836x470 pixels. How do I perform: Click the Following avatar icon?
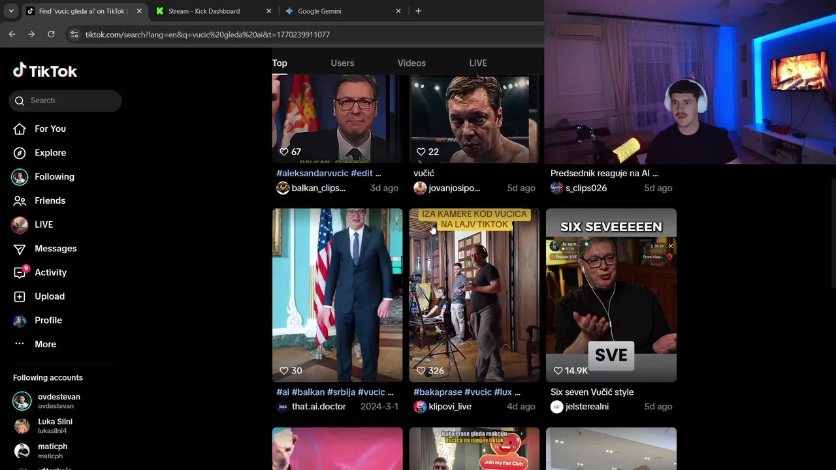pyautogui.click(x=20, y=177)
